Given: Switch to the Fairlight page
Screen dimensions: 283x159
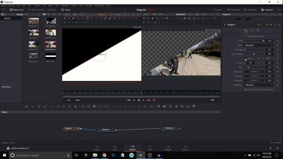Looking at the screenshot, I should coord(168,148).
